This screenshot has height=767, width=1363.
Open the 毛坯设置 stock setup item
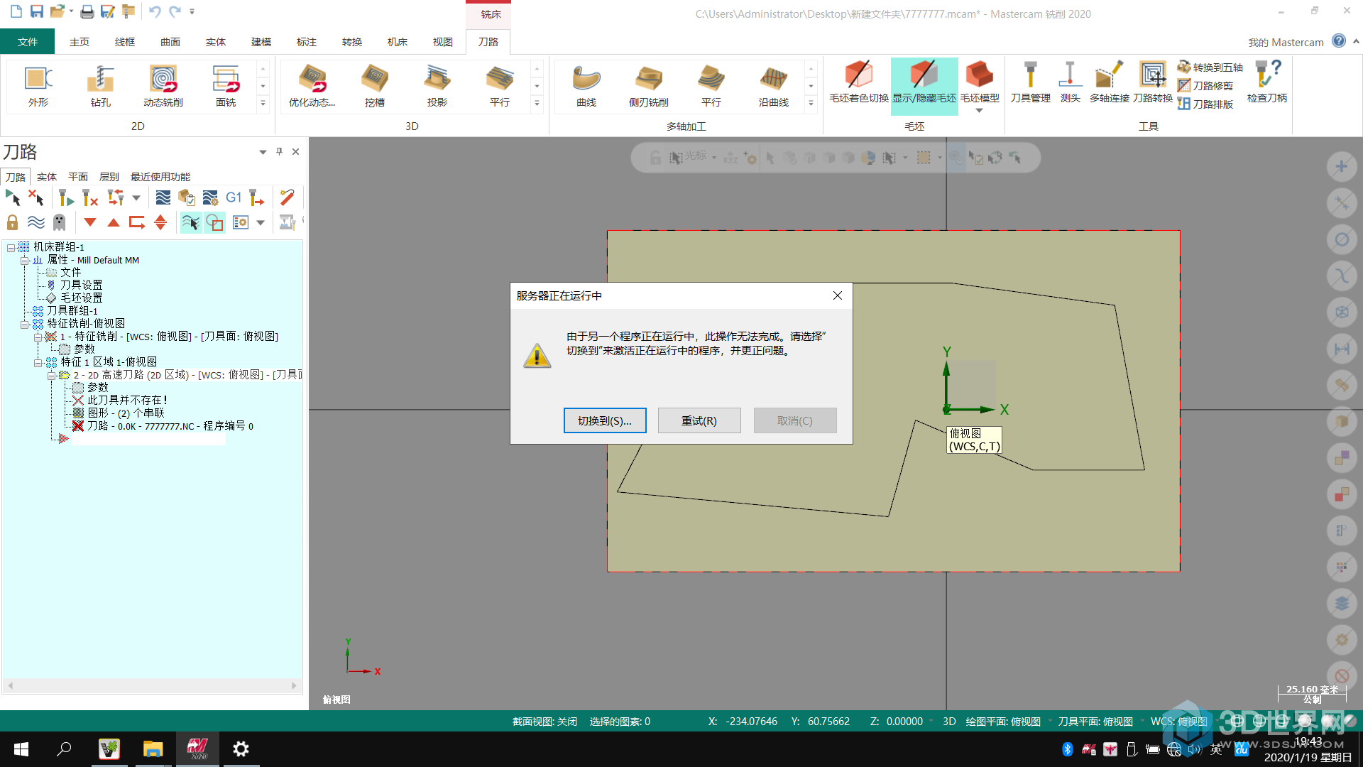tap(81, 298)
